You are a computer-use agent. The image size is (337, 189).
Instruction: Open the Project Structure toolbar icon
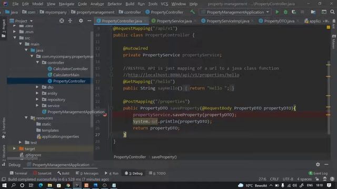313,12
